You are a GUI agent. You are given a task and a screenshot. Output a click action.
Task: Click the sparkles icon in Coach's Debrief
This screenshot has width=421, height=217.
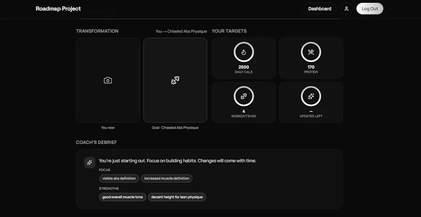pyautogui.click(x=89, y=162)
